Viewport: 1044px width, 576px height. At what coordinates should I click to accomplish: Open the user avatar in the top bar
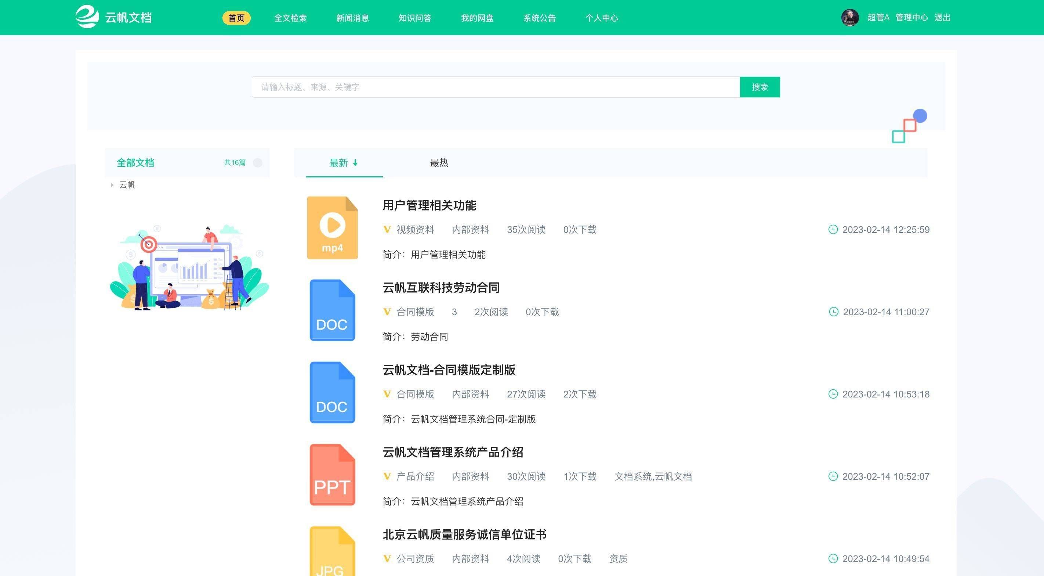pos(850,17)
